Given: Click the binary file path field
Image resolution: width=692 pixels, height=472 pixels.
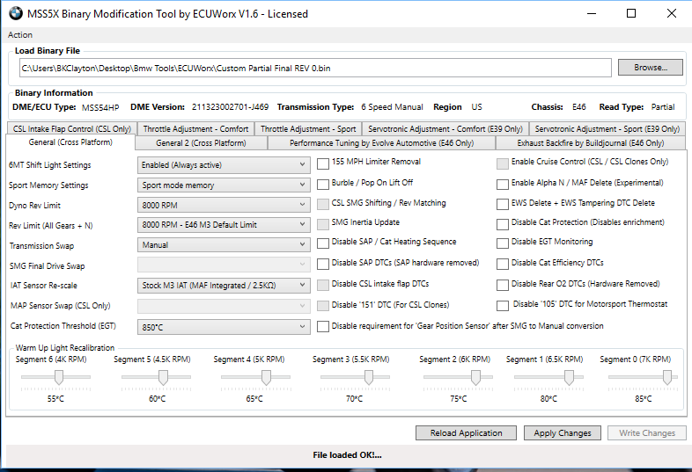Looking at the screenshot, I should (315, 68).
